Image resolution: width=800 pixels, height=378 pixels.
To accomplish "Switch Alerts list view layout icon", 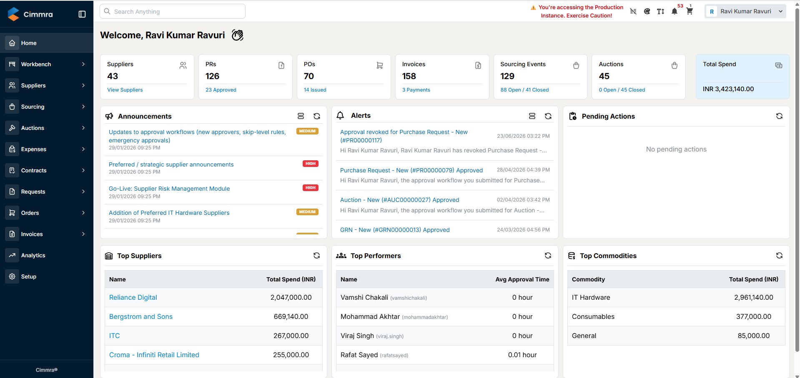I will 532,116.
